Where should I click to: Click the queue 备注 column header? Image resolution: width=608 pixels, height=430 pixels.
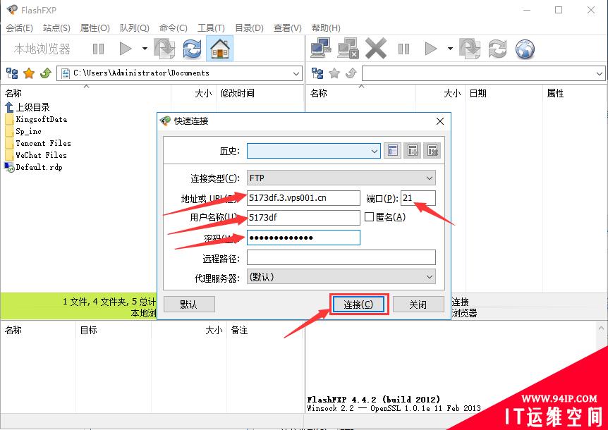pyautogui.click(x=239, y=330)
